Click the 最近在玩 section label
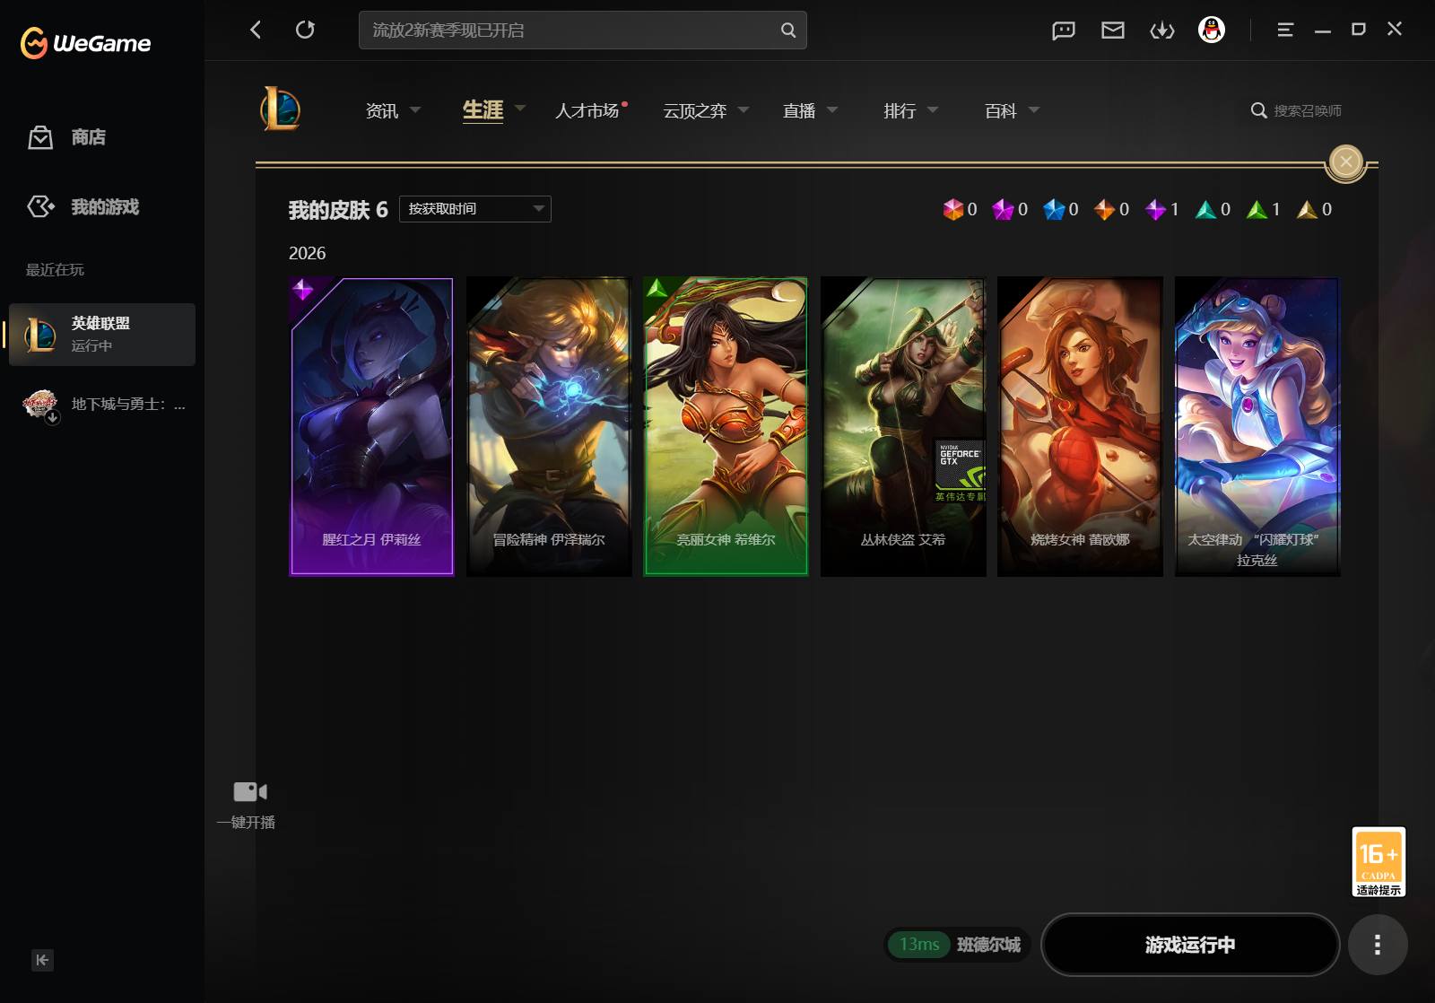The width and height of the screenshot is (1435, 1003). point(55,270)
